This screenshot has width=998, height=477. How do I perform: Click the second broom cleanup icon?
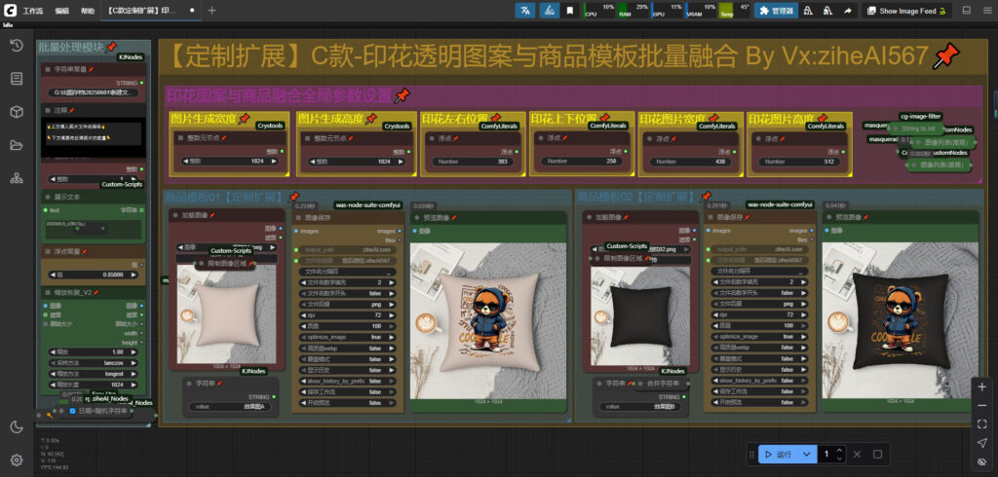tap(827, 10)
